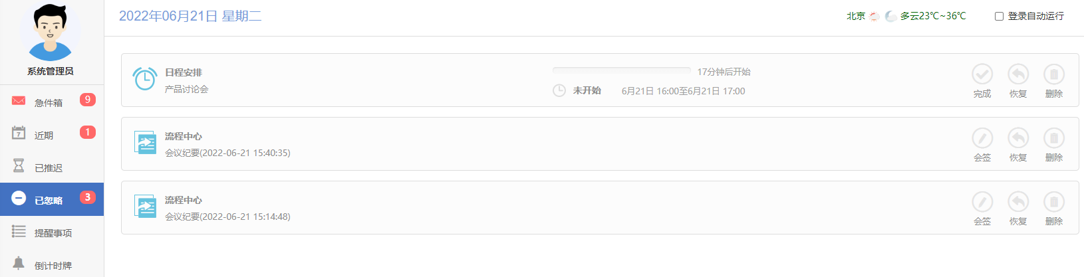Mark the 日程安排 item as 完成

(x=982, y=74)
